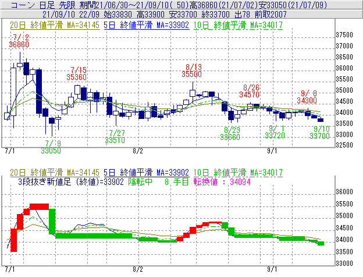Viewport: 363px width, 277px height.
Task: Click the 9/1 date marker on top chart
Action: pyautogui.click(x=272, y=151)
